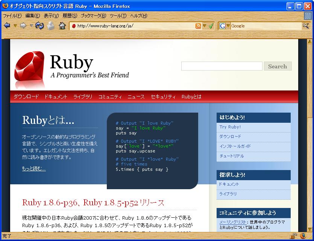The image size is (314, 241).
Task: Click the green Go checkmark icon
Action: [211, 26]
